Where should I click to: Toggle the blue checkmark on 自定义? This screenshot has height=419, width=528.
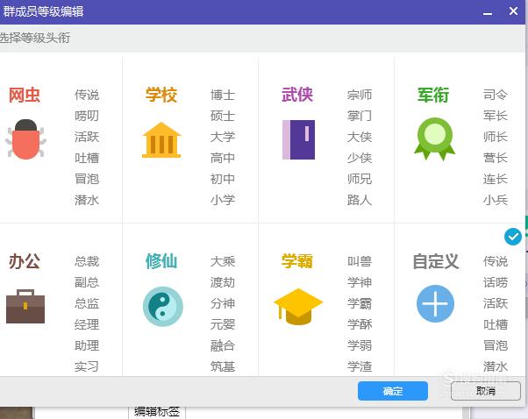click(x=513, y=237)
